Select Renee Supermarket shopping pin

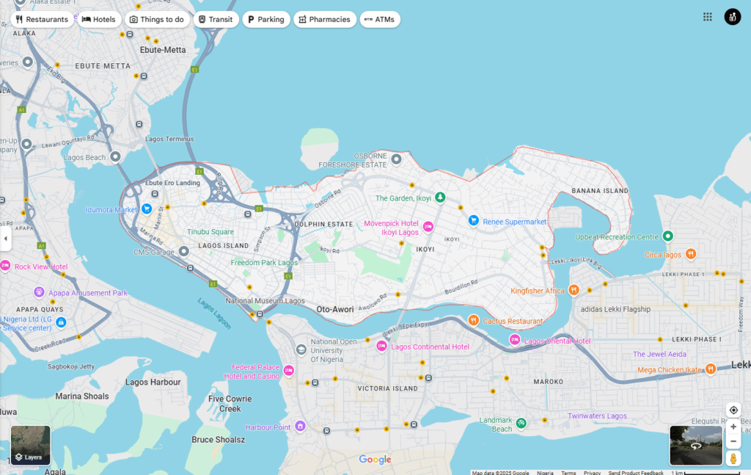pyautogui.click(x=473, y=220)
